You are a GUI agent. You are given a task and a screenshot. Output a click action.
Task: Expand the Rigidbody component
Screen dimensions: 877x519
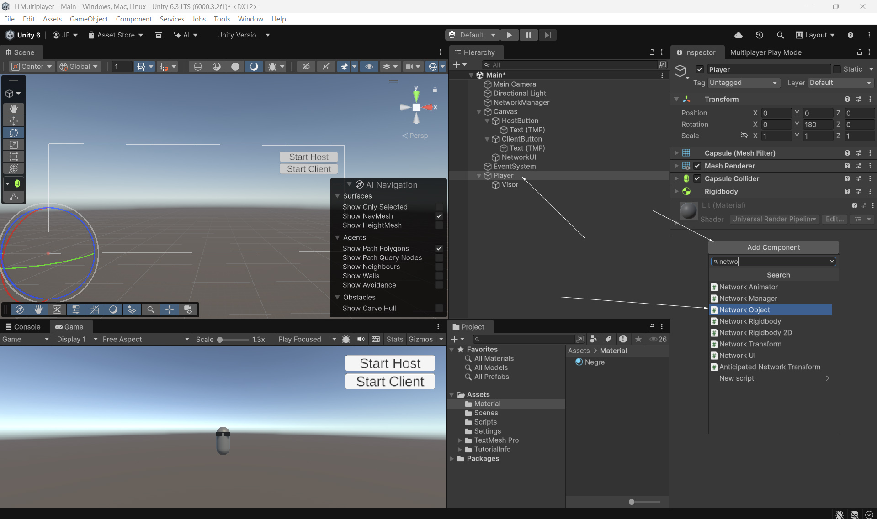pos(676,191)
